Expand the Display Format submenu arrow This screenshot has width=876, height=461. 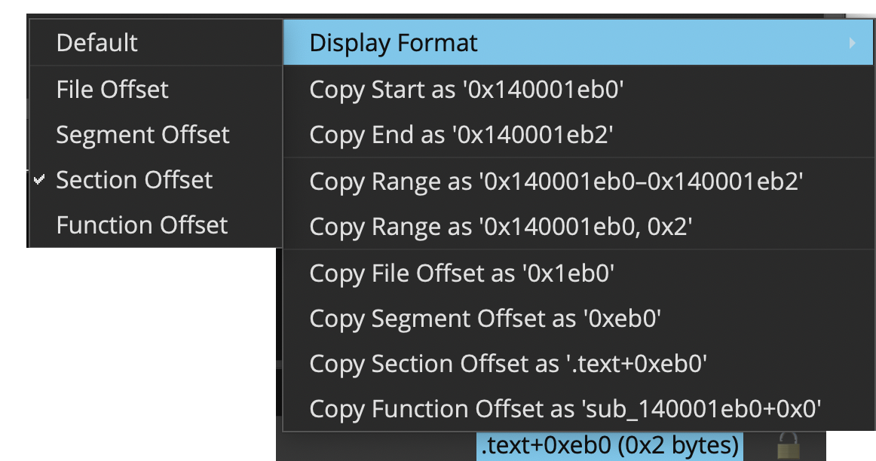point(852,43)
